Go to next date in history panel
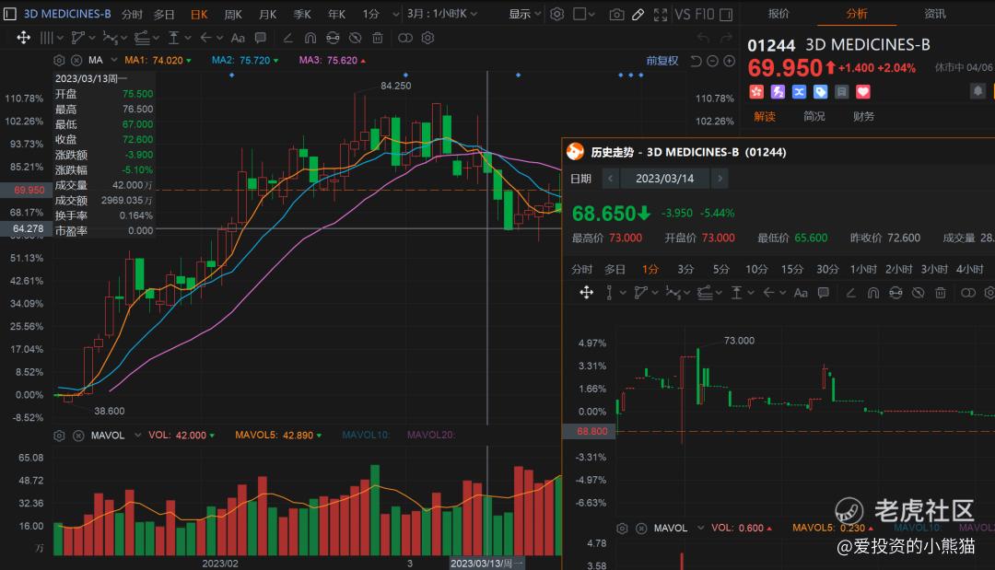 (x=720, y=178)
